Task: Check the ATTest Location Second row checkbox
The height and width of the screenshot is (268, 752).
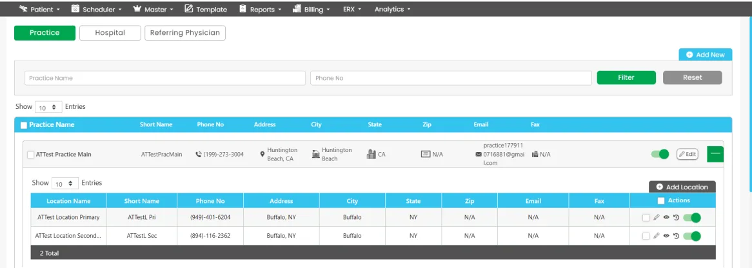Action: click(x=646, y=236)
